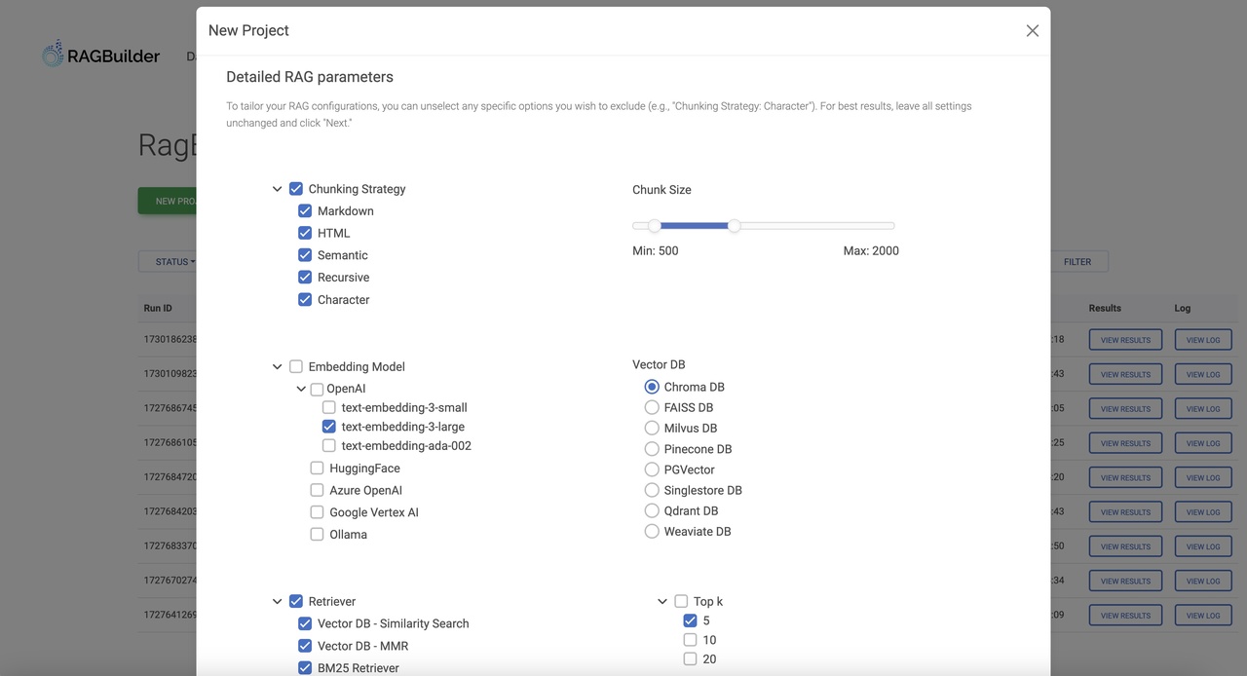The image size is (1247, 676).
Task: Collapse the Retriever section
Action: tap(278, 602)
